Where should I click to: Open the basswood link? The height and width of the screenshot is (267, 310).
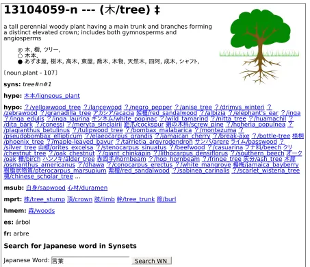[x=254, y=142]
